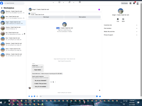Open the Xenia 3 beds 2 bats conversation
Image resolution: width=142 pixels, height=106 pixels.
(13, 50)
